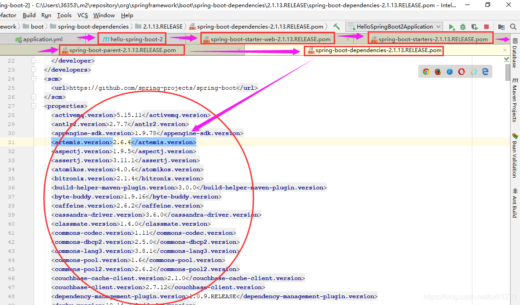The height and width of the screenshot is (305, 520).
Task: Click the activemq.version property line
Action: pos(131,115)
